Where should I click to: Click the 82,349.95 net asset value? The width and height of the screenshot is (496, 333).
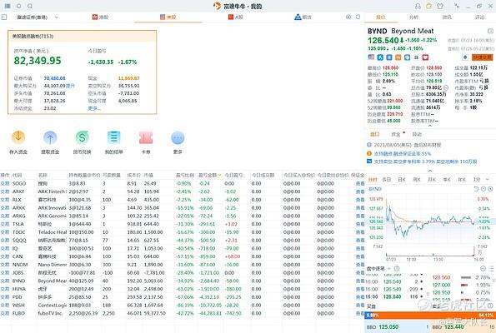(38, 61)
